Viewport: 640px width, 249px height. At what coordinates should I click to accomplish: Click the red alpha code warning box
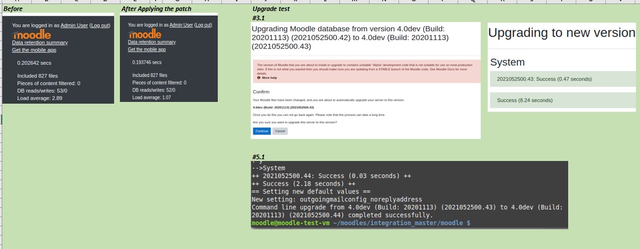pyautogui.click(x=367, y=71)
